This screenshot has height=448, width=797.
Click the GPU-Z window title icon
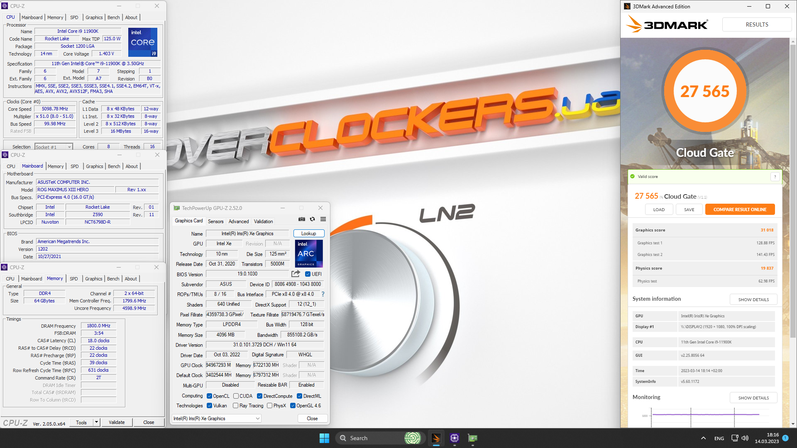pos(177,208)
